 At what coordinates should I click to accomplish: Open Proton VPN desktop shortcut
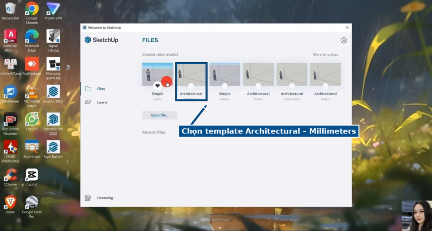click(53, 11)
